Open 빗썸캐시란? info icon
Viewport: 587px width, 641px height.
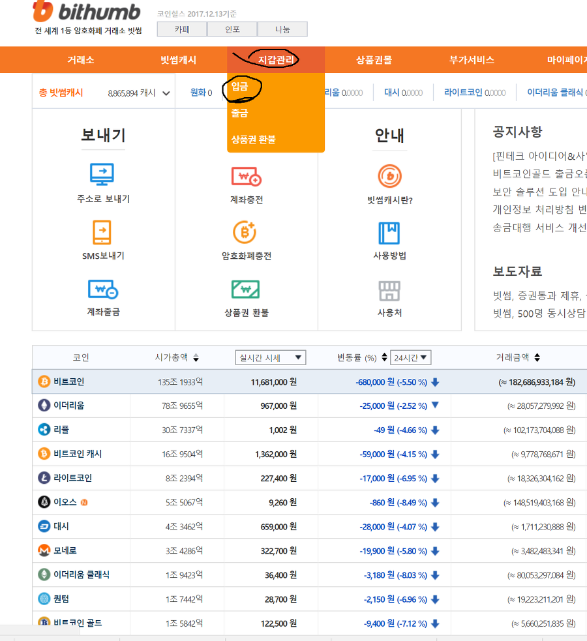tap(389, 177)
